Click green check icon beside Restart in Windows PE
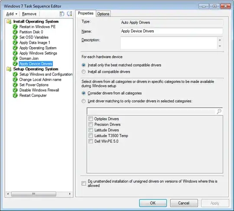Screen dimensions: 234x211 pyautogui.click(x=15, y=27)
